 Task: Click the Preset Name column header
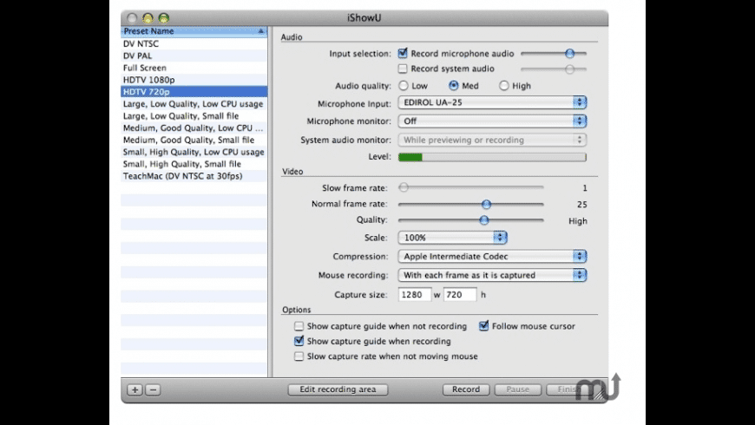194,31
